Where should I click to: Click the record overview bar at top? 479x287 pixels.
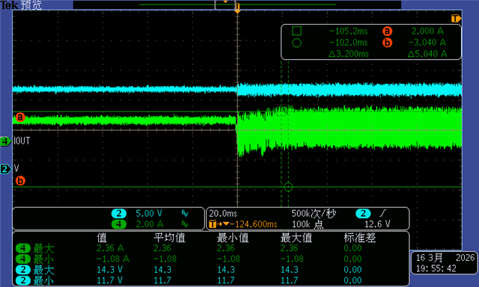[237, 4]
